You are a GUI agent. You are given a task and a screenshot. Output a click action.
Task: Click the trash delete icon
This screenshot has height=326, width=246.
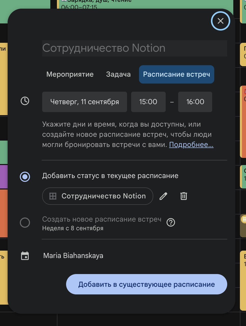coord(184,196)
